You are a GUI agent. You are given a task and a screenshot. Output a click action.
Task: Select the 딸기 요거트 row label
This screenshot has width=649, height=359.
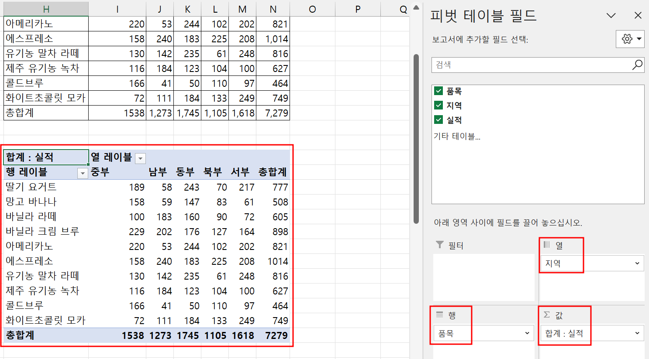coord(46,187)
